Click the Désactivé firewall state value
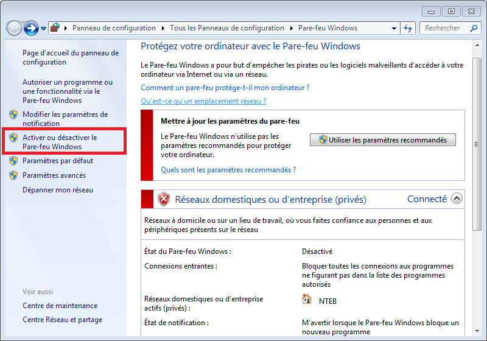 pyautogui.click(x=317, y=251)
